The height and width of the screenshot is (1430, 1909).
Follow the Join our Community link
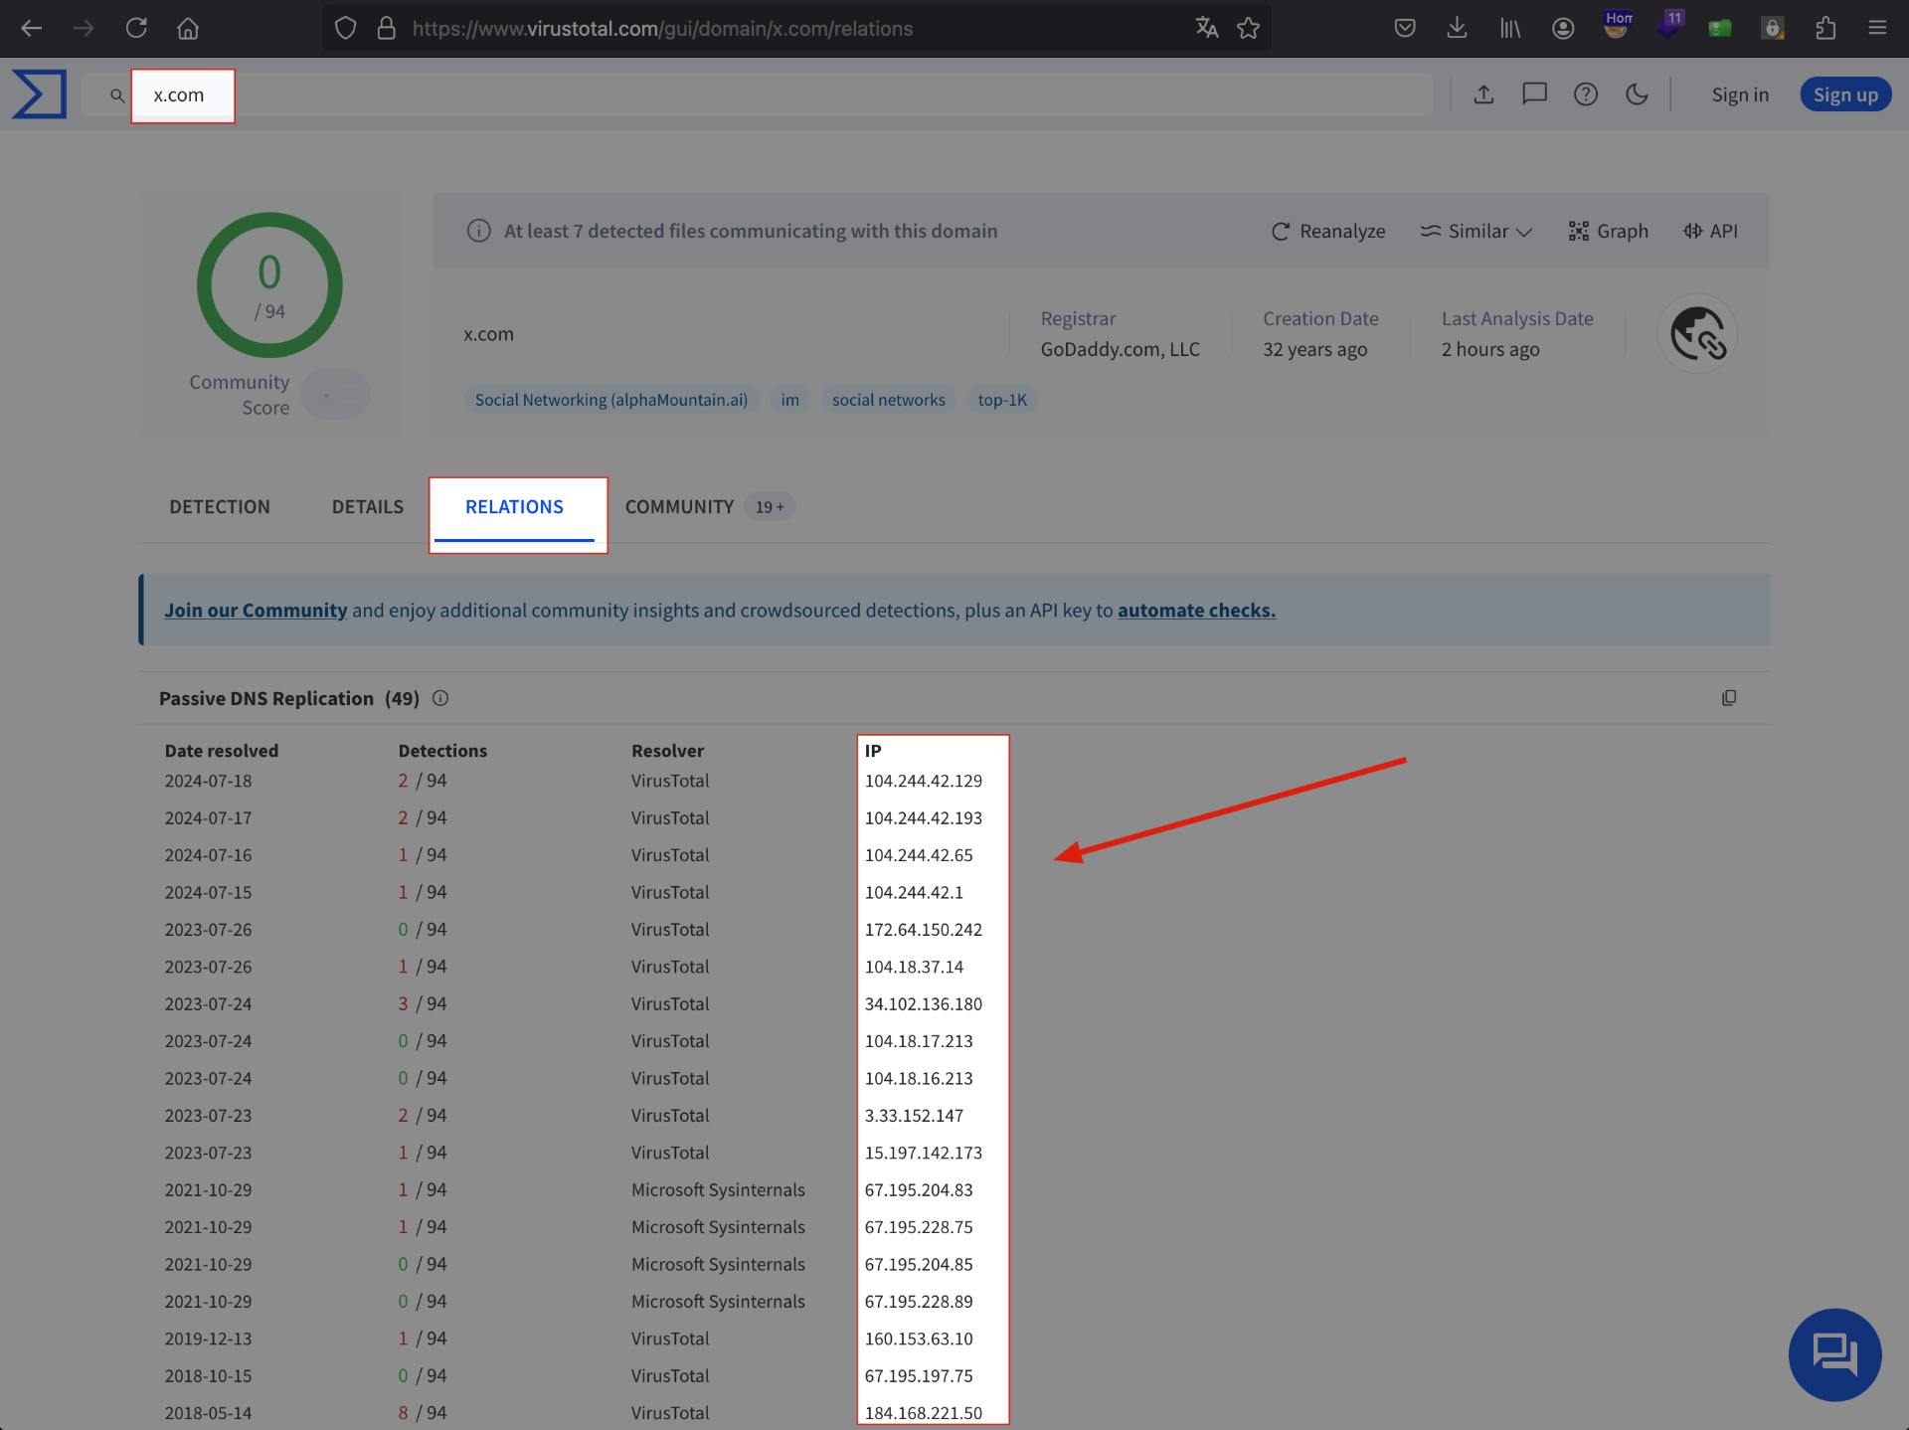pyautogui.click(x=256, y=610)
